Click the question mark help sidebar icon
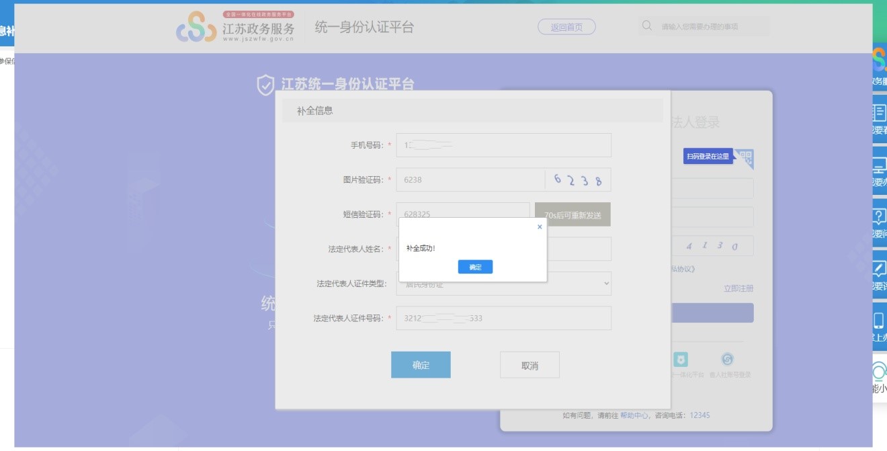887x451 pixels. (x=878, y=217)
